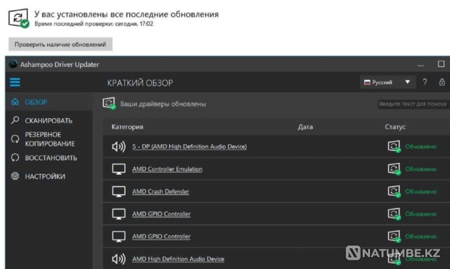Click status icon in AMD Controller Emulation row

[x=394, y=168]
